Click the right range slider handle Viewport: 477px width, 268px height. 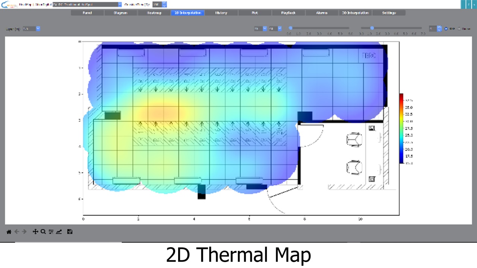[x=372, y=28]
